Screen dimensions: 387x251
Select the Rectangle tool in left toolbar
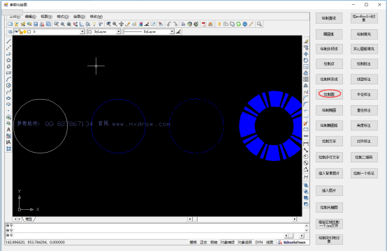click(x=8, y=73)
